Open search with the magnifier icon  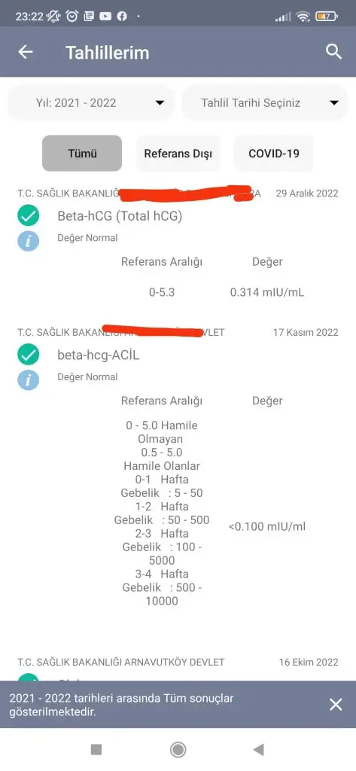(334, 52)
